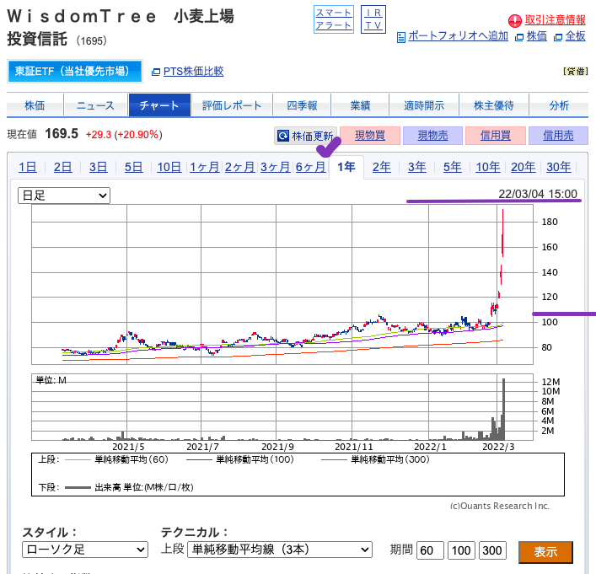Click the current price value 169.5
Viewport: 596px width, 574px height.
point(62,134)
